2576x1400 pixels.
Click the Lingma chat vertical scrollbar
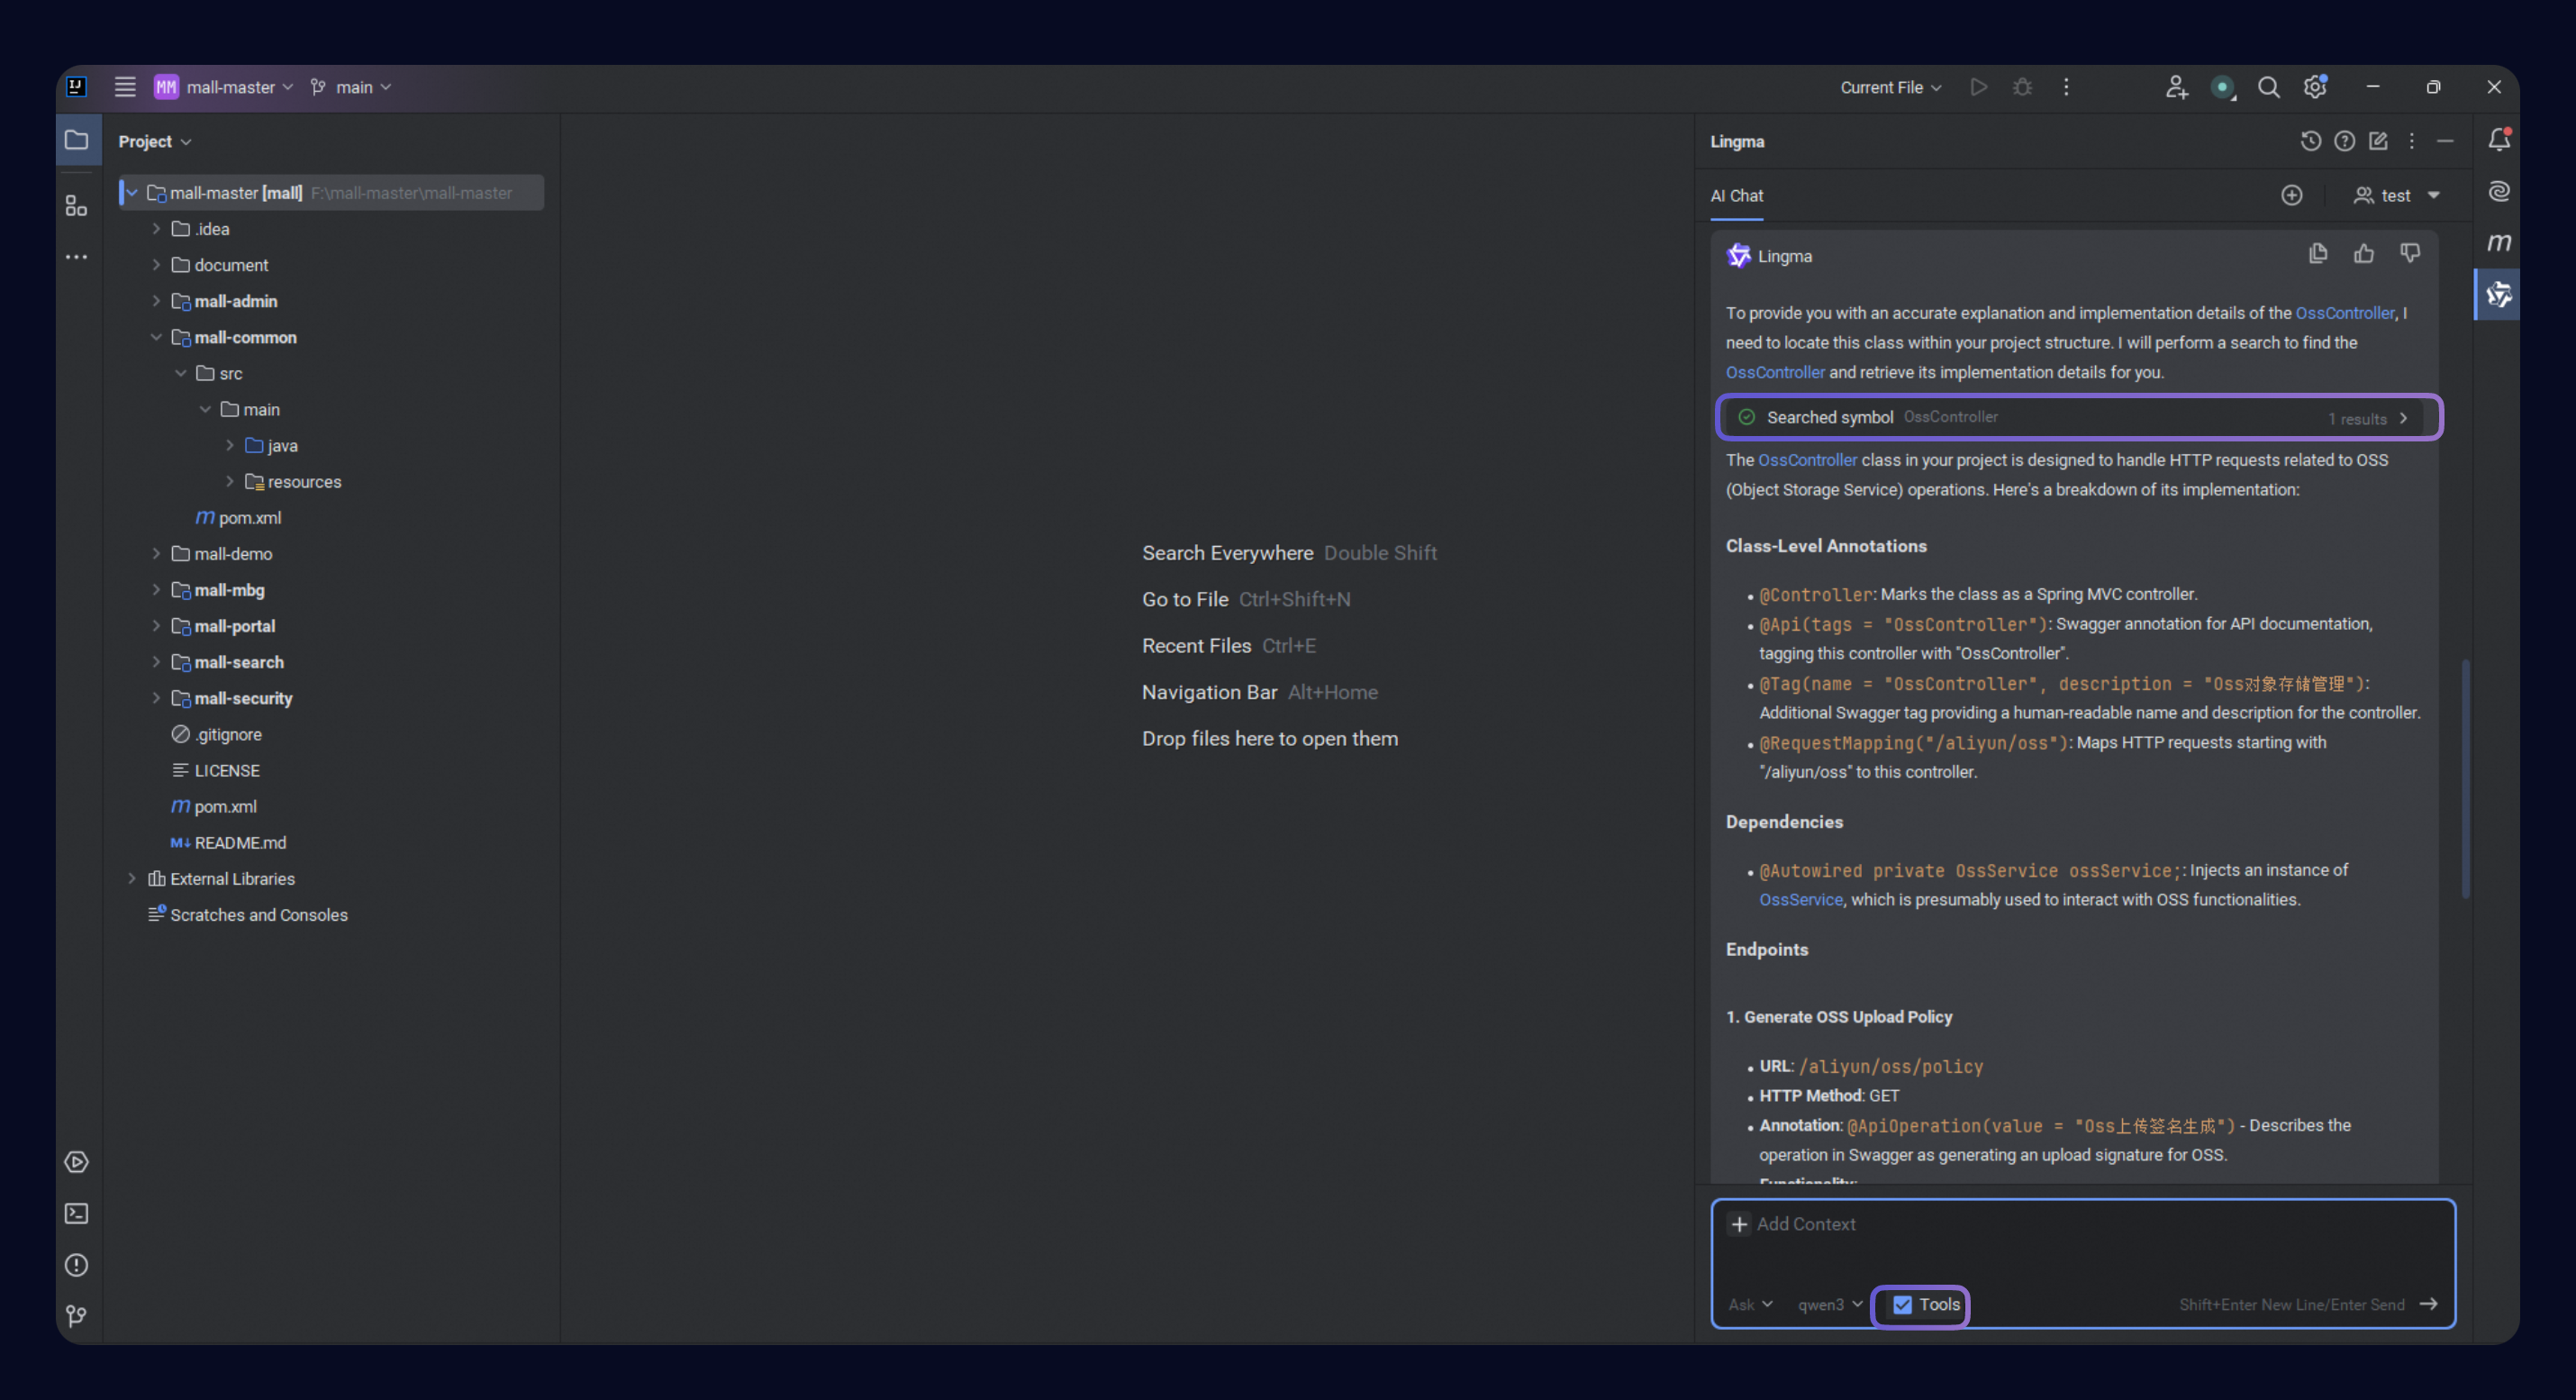(x=2465, y=780)
